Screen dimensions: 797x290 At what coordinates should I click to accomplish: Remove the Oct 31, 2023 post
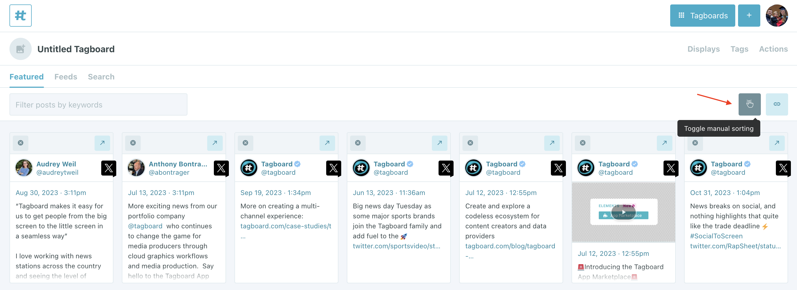695,143
